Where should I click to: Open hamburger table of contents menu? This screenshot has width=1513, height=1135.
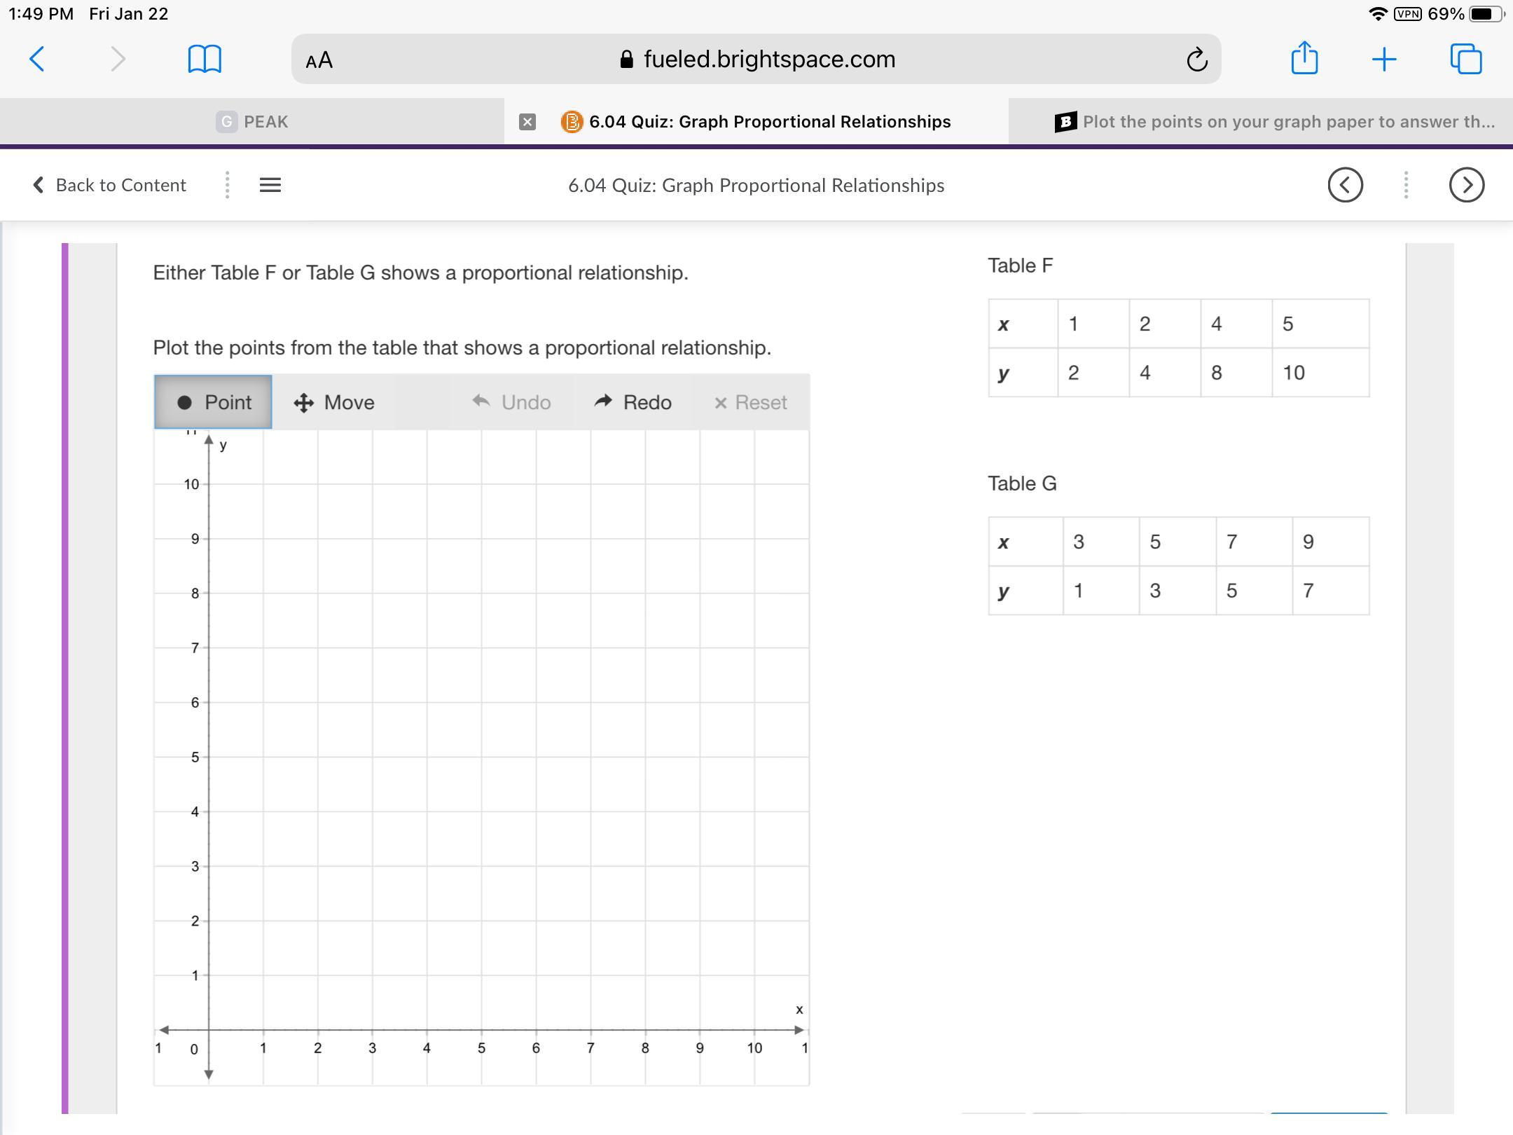[x=270, y=185]
